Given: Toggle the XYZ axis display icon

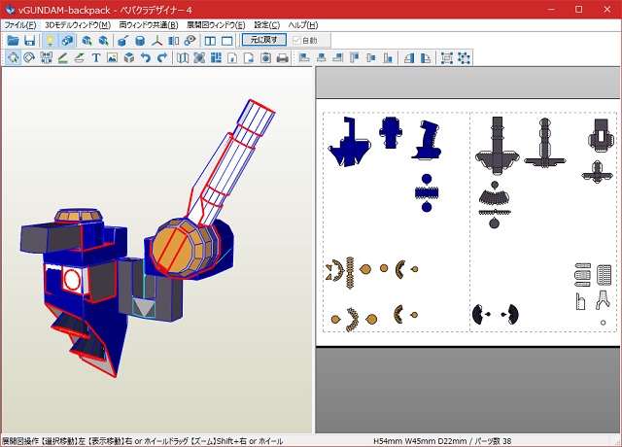Looking at the screenshot, I should coord(156,41).
